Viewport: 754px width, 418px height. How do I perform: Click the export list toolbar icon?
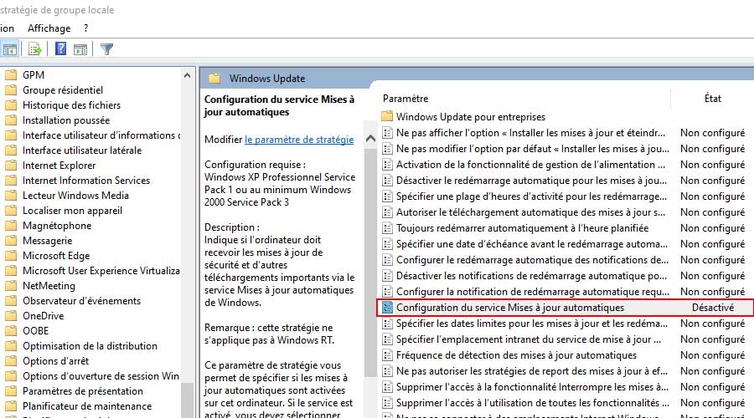coord(34,49)
